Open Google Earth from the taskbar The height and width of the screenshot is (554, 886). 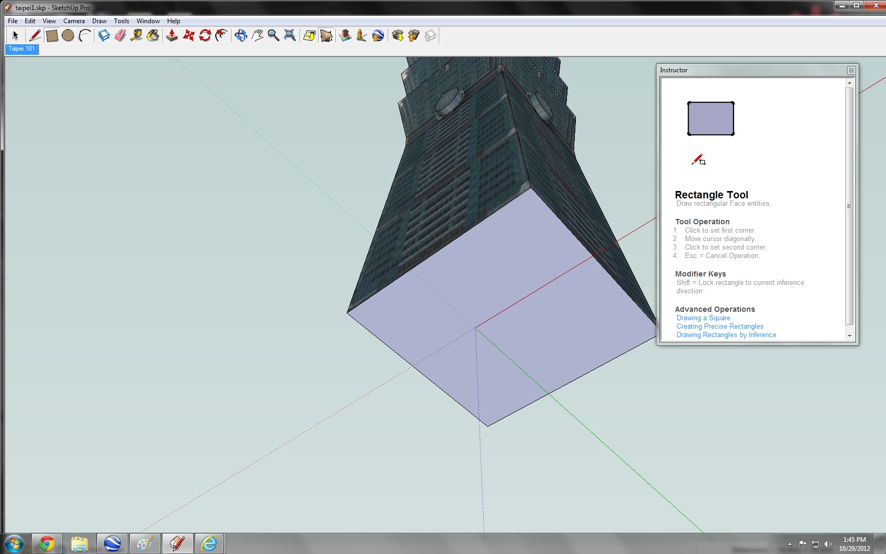point(112,543)
